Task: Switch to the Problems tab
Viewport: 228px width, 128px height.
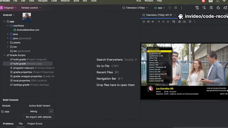Action: click(8, 124)
